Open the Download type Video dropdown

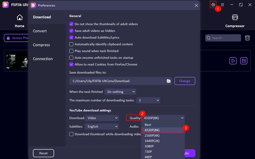click(102, 118)
